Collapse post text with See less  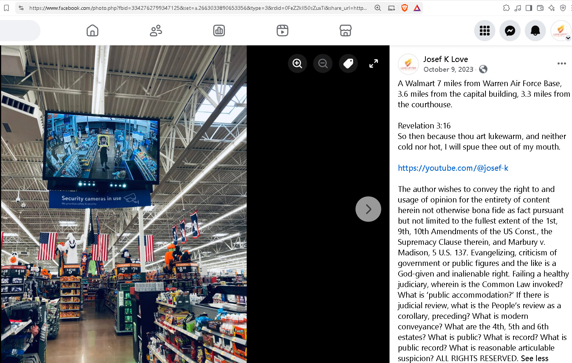535,358
